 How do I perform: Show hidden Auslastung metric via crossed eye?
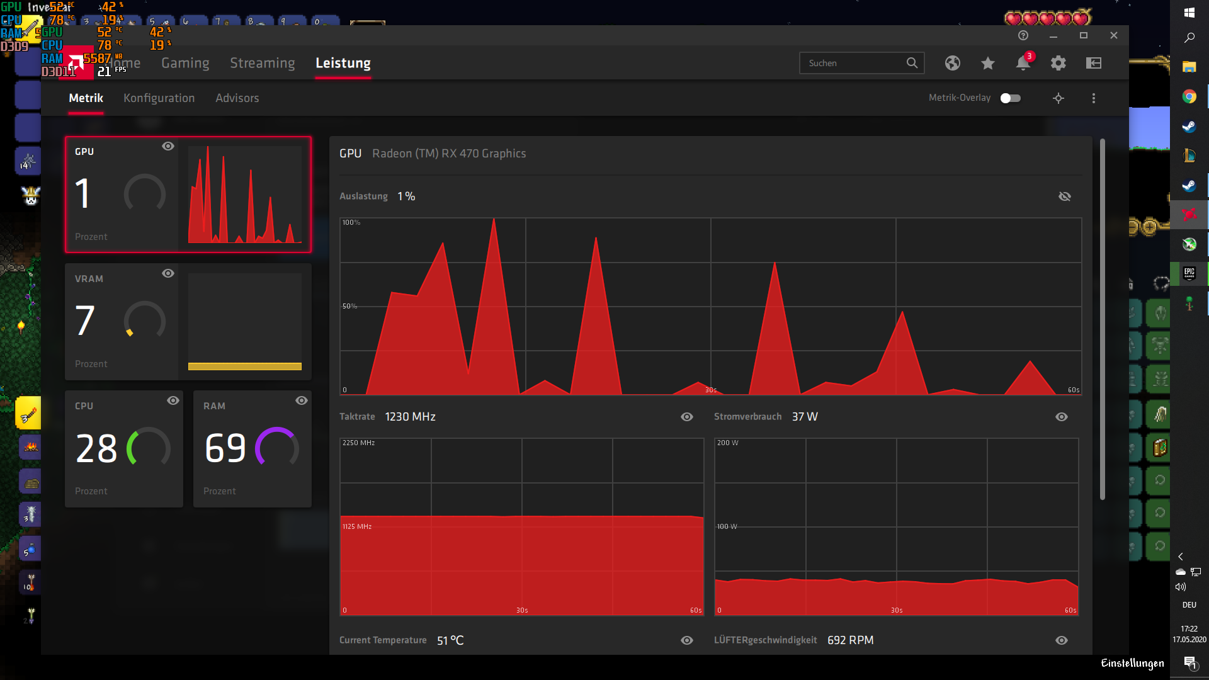tap(1064, 196)
